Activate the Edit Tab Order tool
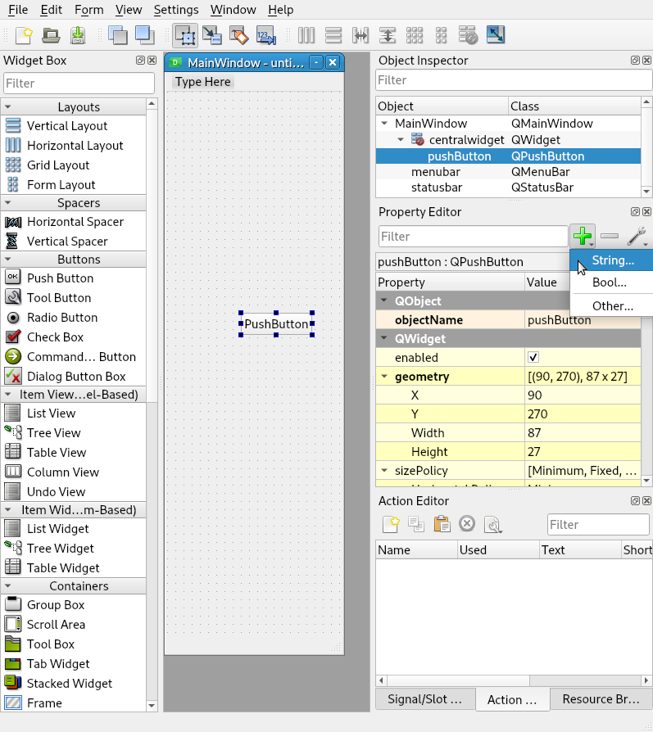The image size is (653, 732). coord(265,35)
